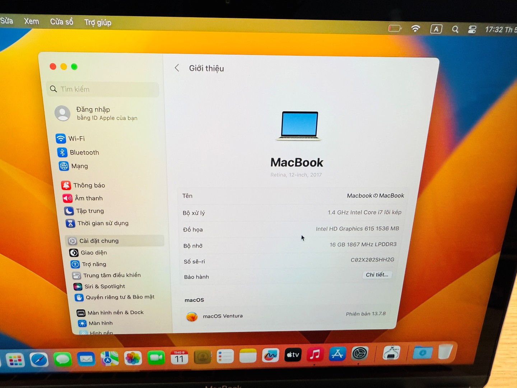The height and width of the screenshot is (388, 517).
Task: Click '16 GB 1867 MHz LPDDR3' value
Action: pos(363,244)
